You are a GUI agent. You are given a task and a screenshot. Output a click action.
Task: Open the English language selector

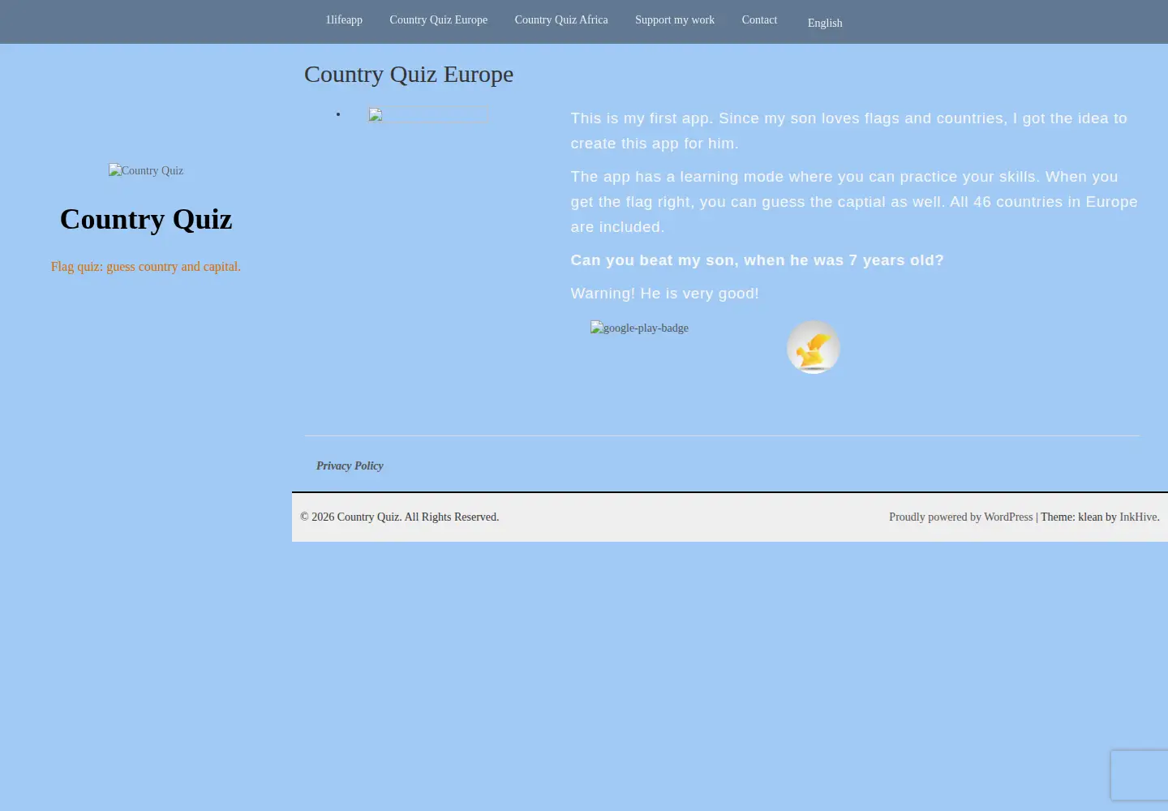pos(825,24)
